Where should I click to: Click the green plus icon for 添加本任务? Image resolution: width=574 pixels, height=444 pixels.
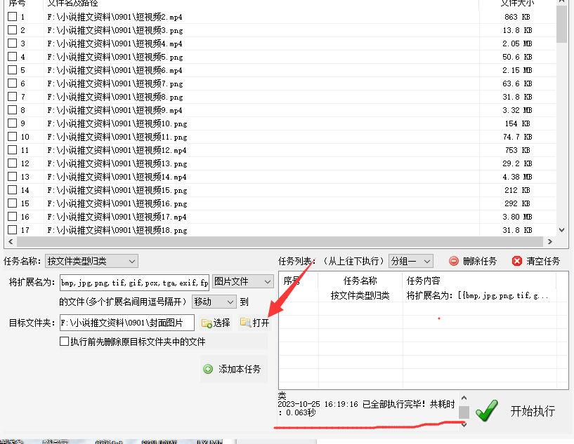point(208,369)
